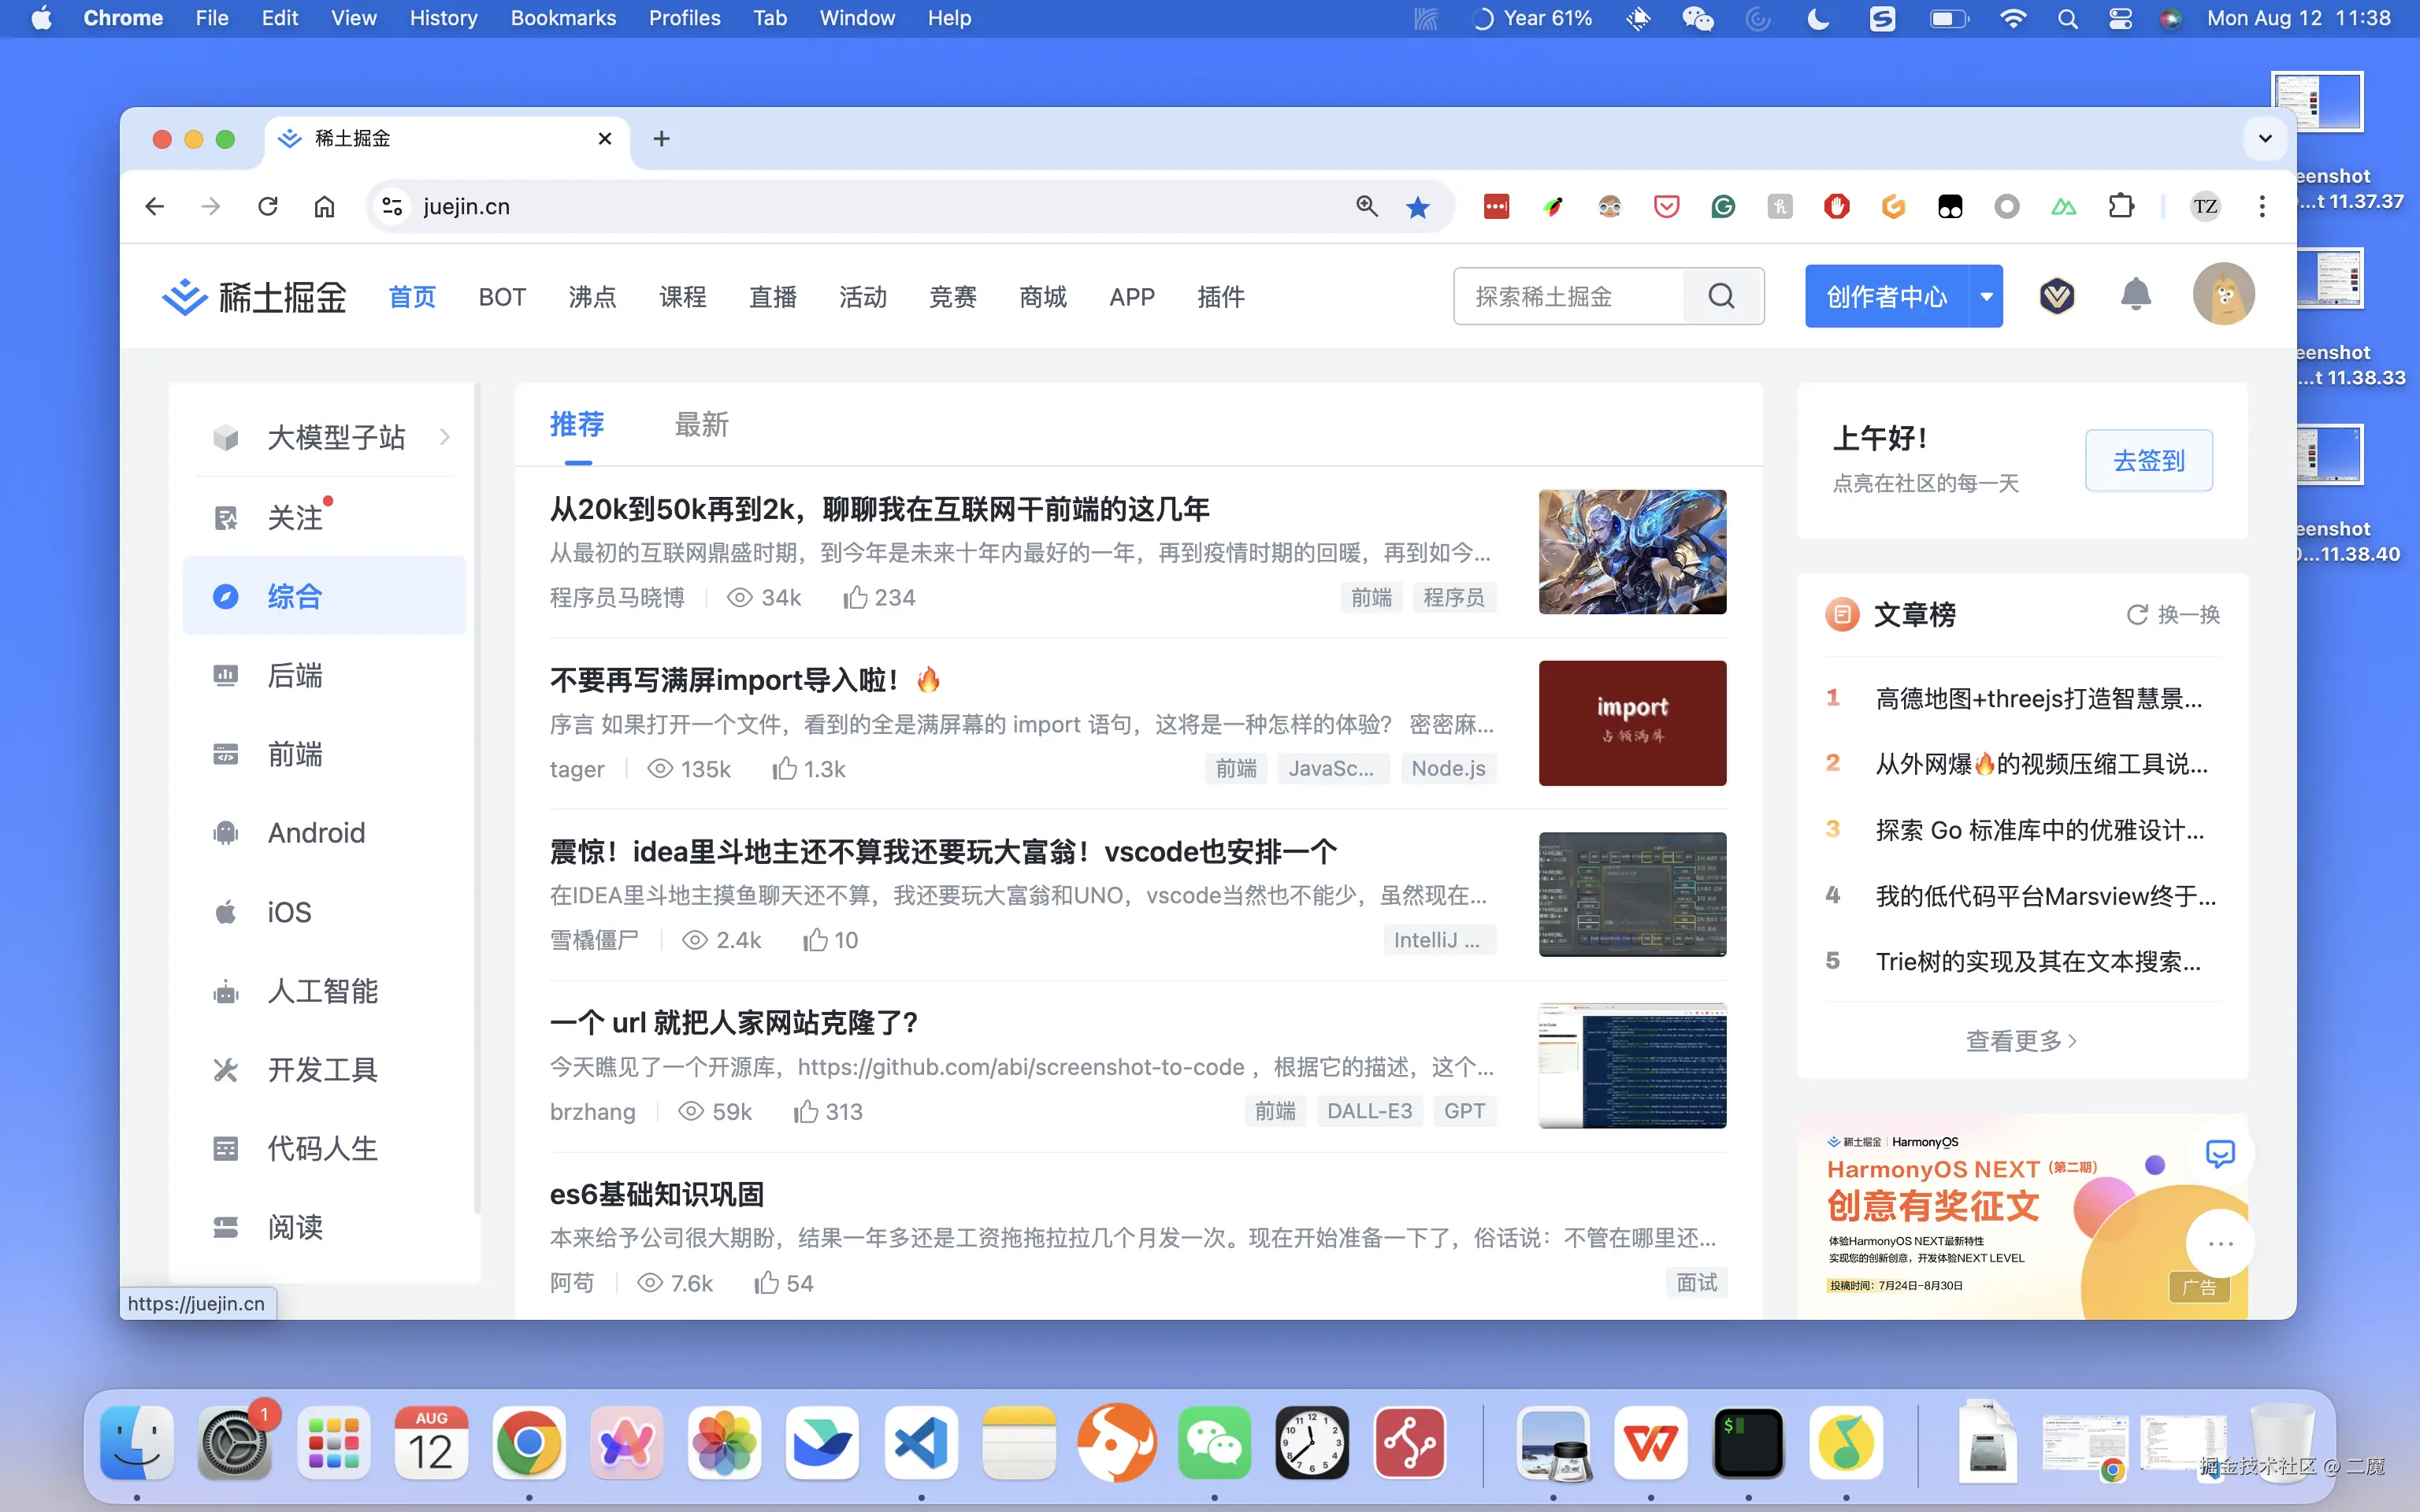Select 人工智能 category in sidebar

[x=324, y=991]
